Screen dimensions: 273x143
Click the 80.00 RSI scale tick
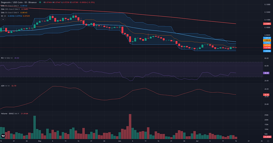click(267, 58)
